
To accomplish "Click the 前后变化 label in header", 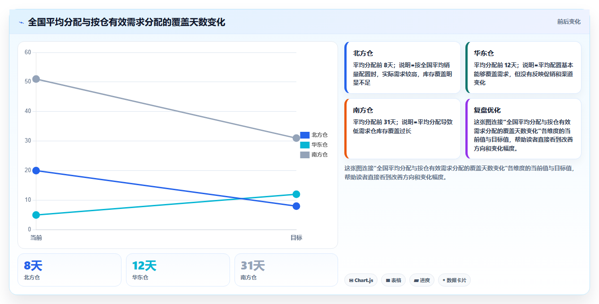I will click(x=569, y=22).
